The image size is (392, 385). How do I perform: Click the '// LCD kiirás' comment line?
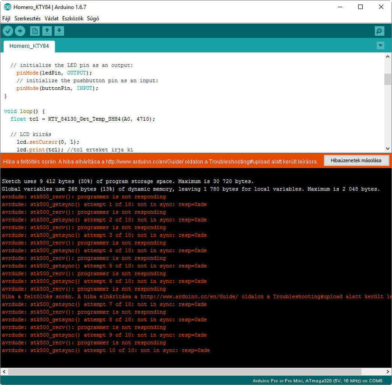[x=31, y=134]
